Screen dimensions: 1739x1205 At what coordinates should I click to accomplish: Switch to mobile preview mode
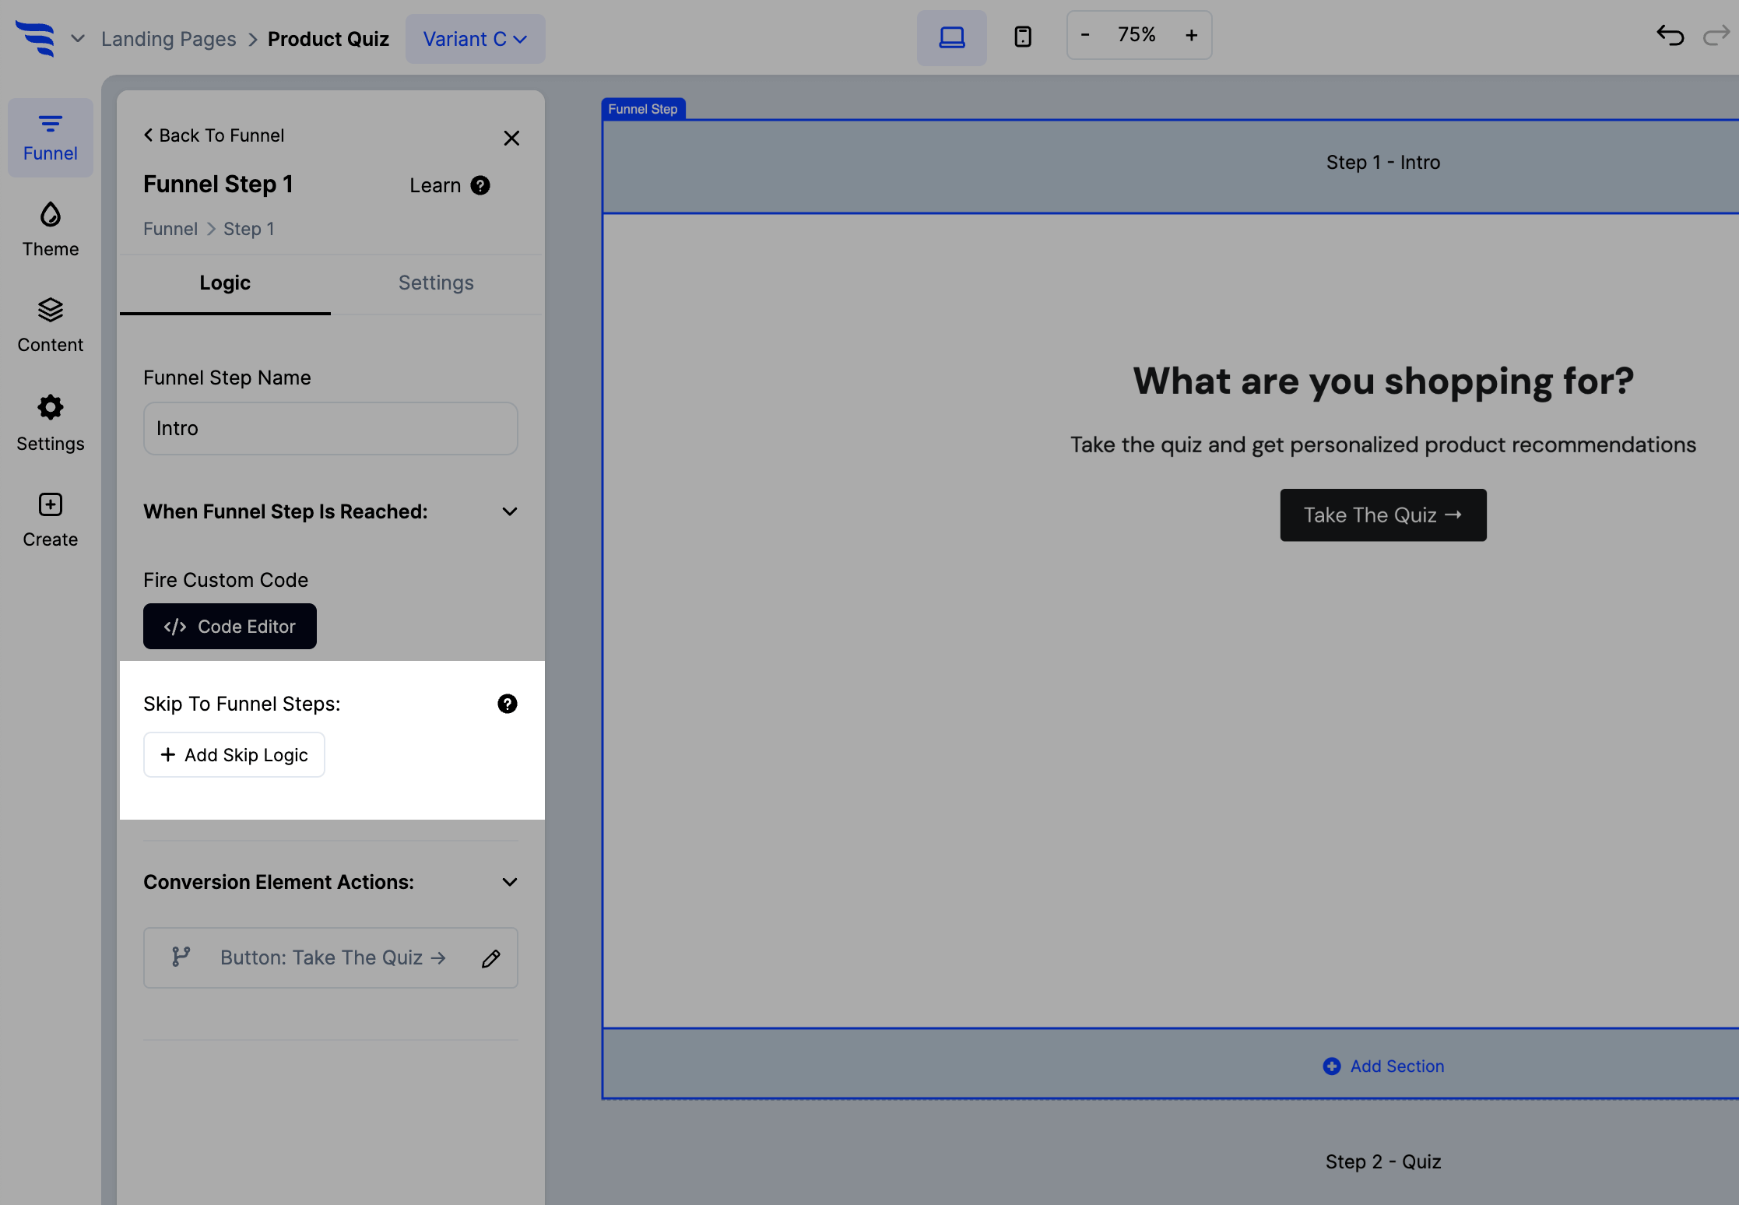tap(1023, 37)
